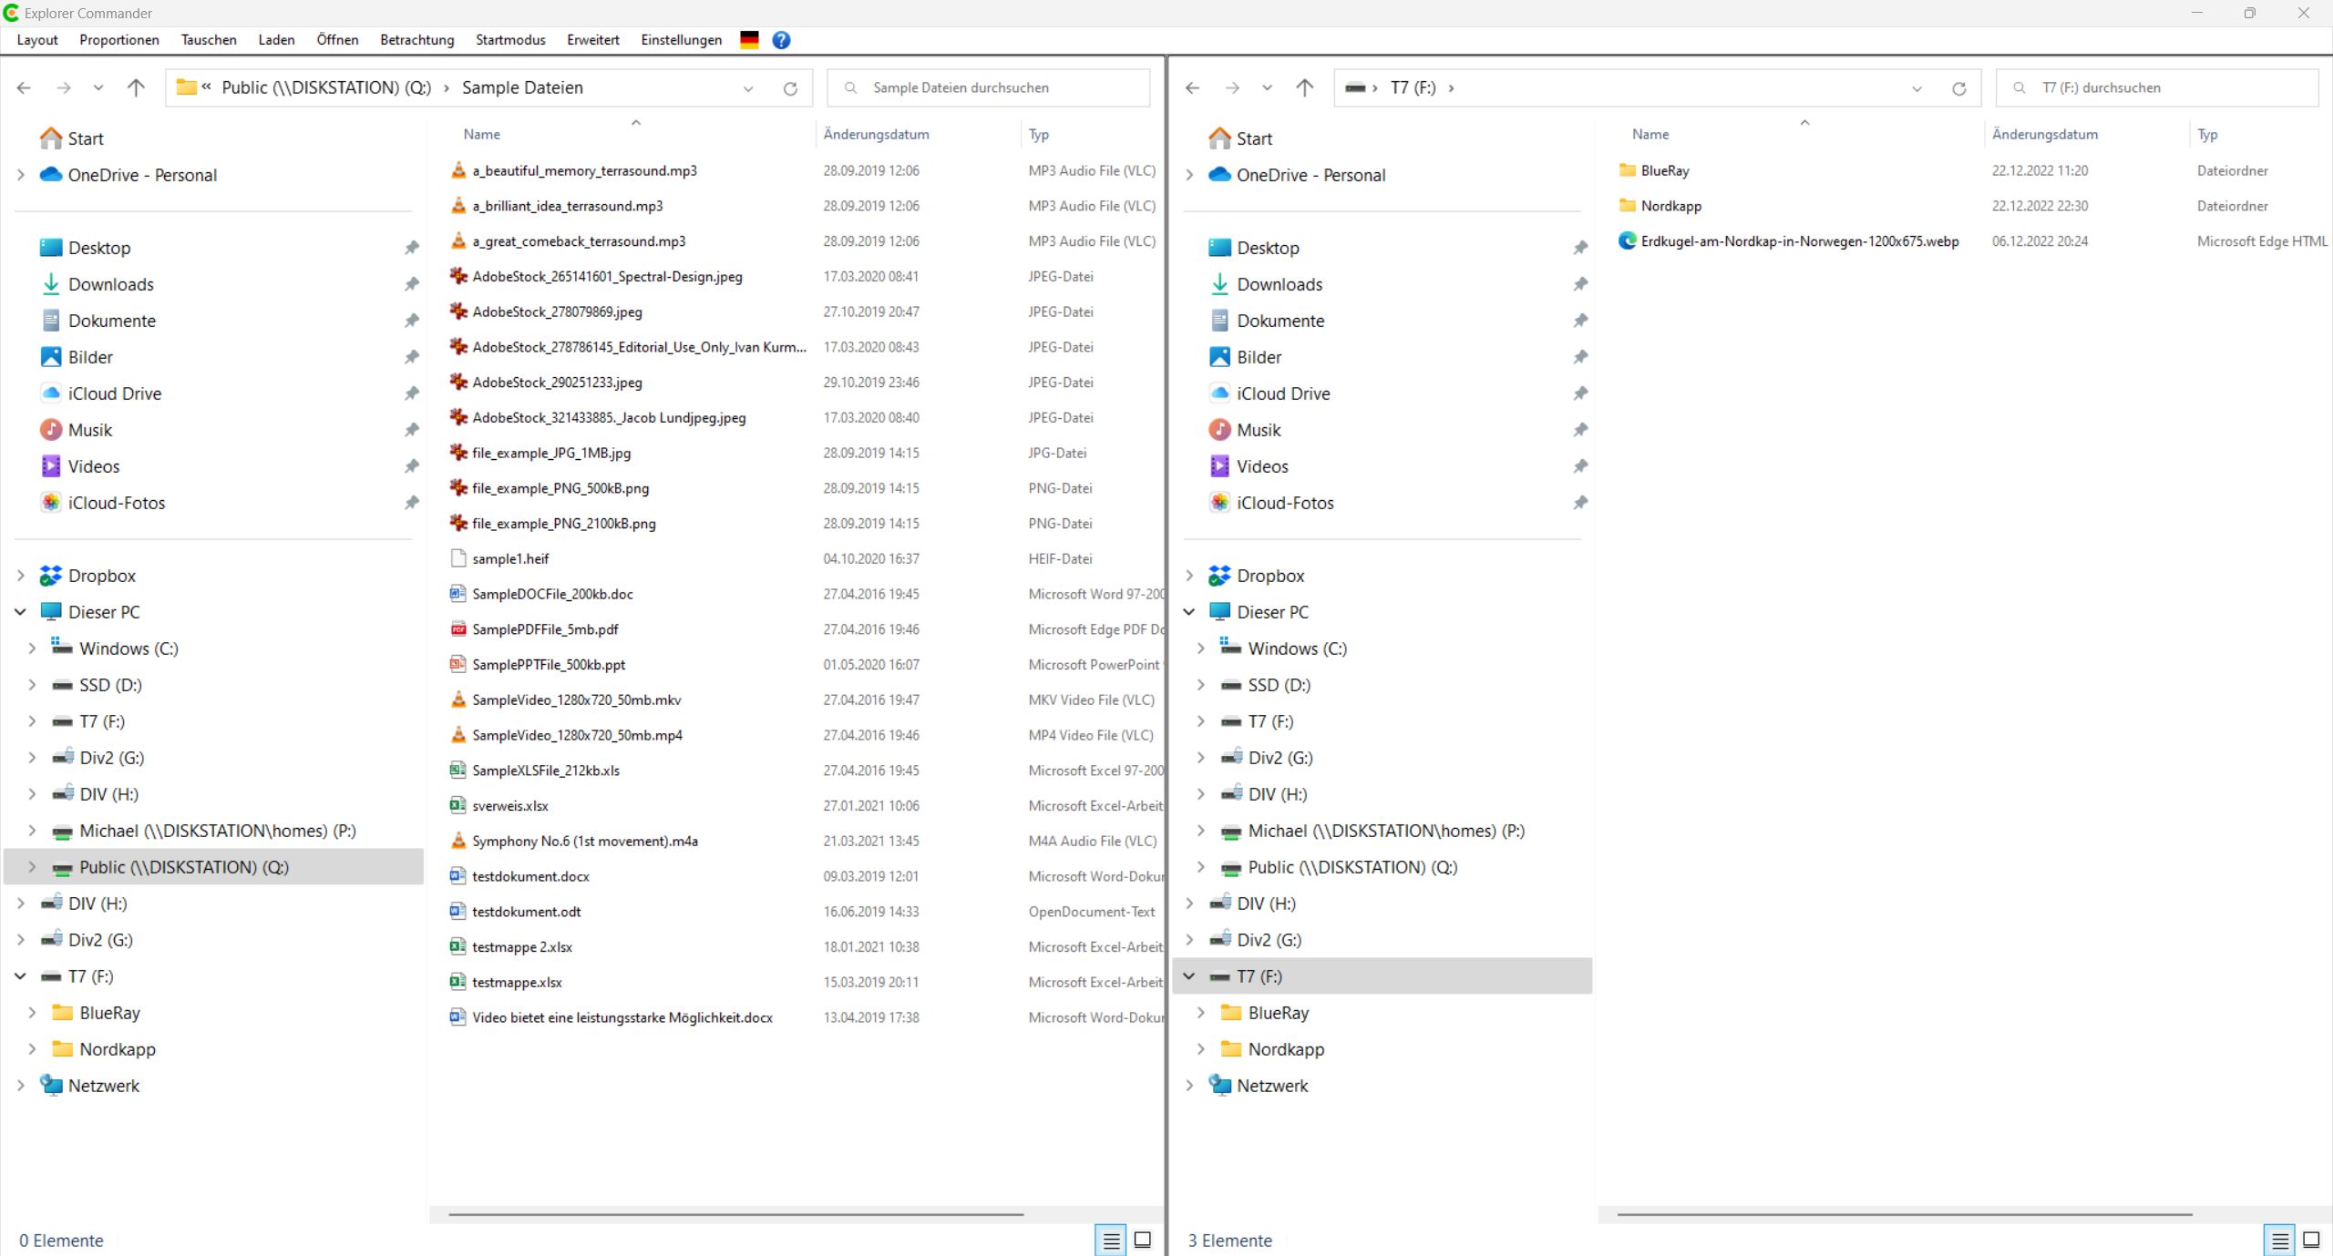This screenshot has width=2333, height=1256.
Task: Refresh the right pane T7 drive view
Action: (1958, 88)
